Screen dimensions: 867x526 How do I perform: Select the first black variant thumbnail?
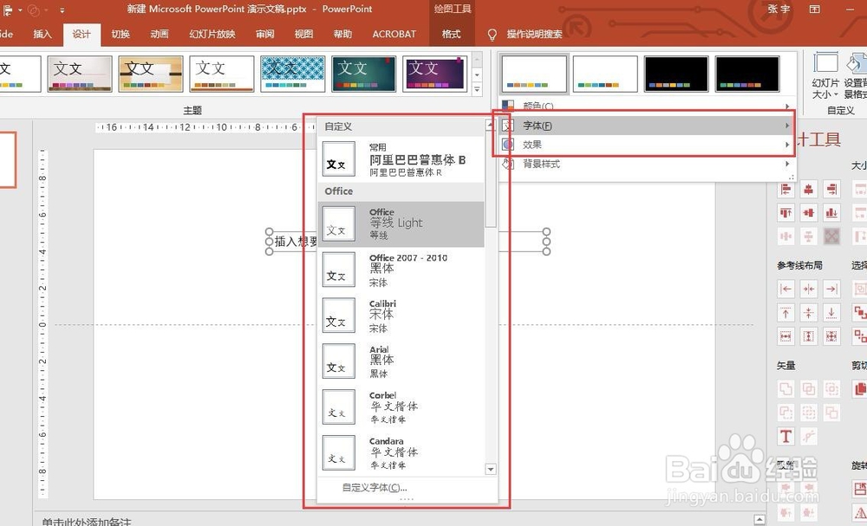676,74
